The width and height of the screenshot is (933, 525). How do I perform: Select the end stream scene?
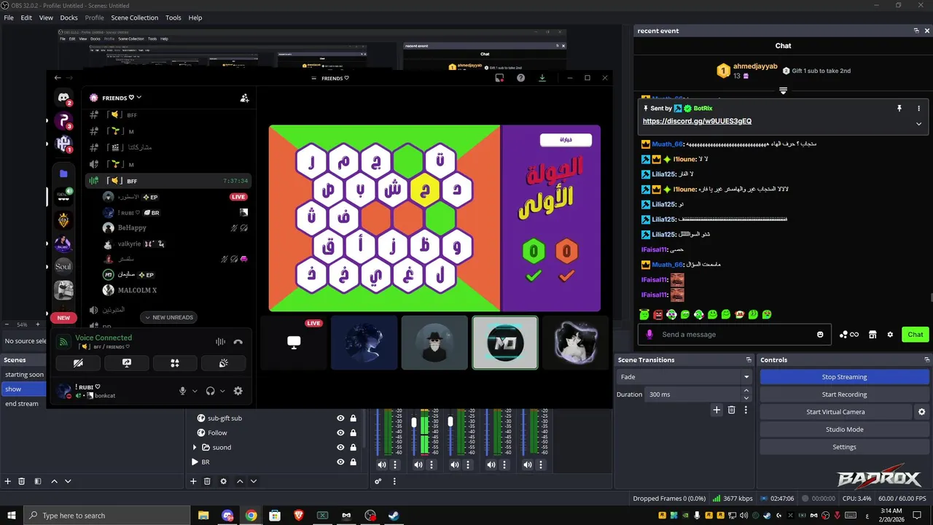tap(23, 404)
